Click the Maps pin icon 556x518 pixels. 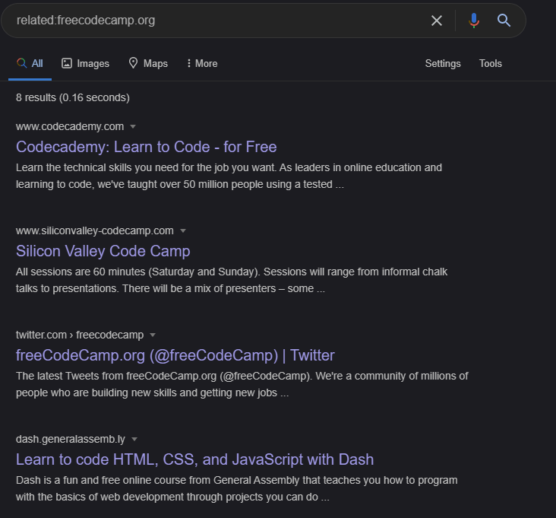[x=134, y=64]
